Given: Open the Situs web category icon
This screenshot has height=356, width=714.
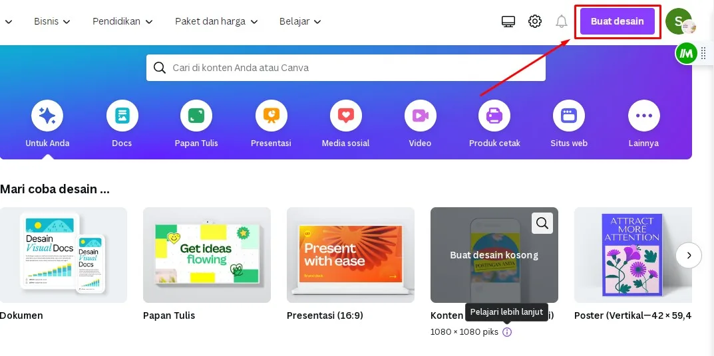Looking at the screenshot, I should (569, 116).
